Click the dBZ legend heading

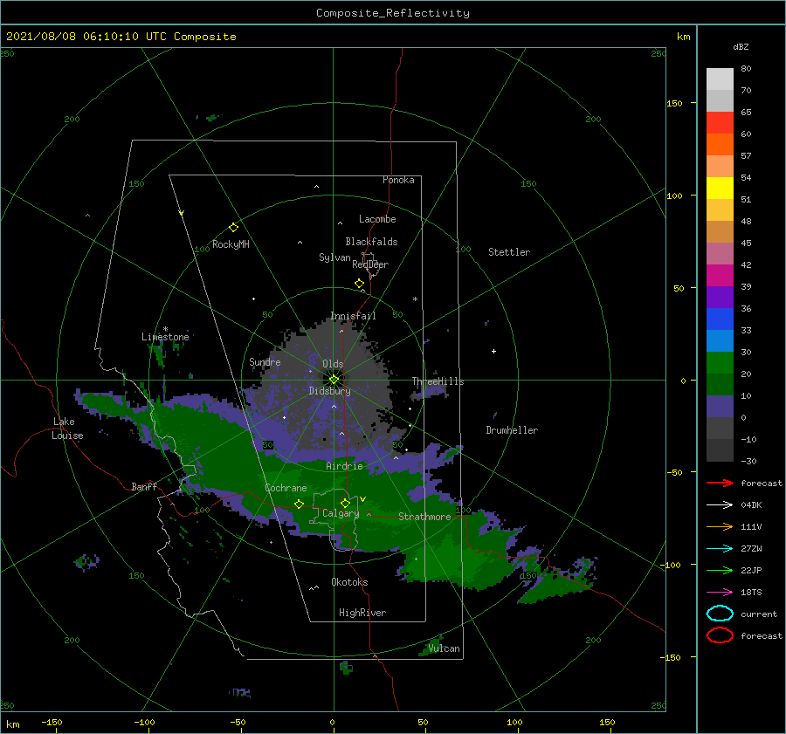coord(741,47)
